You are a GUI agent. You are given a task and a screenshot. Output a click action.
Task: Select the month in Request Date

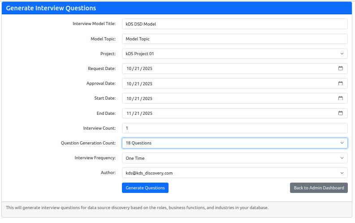(129, 69)
